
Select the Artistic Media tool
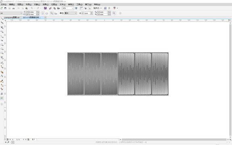2,40
